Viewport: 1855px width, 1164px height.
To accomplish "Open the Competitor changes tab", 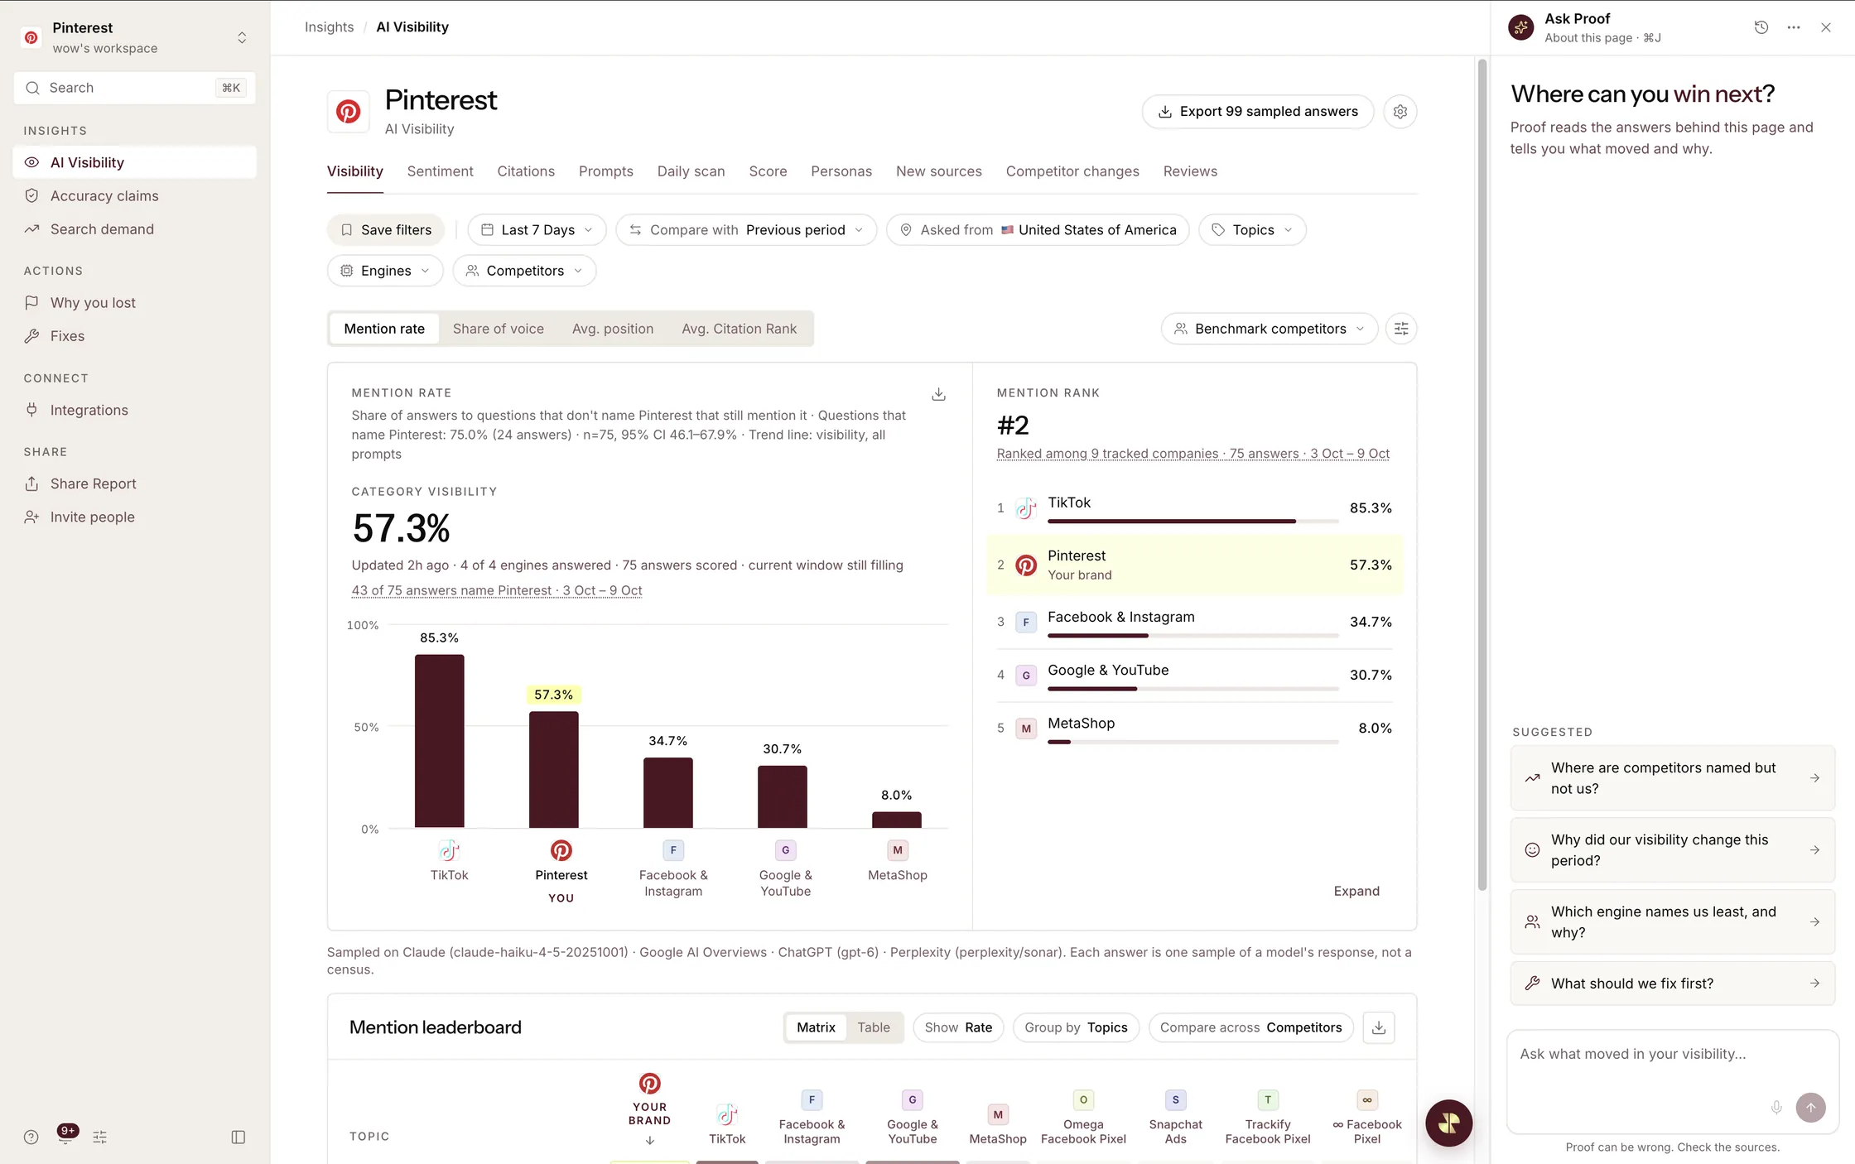I will point(1072,171).
